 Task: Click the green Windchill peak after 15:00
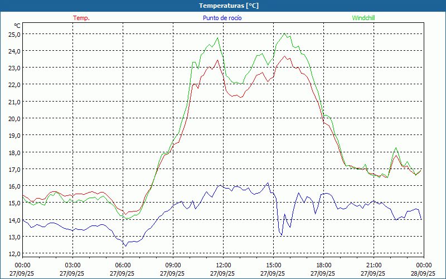[x=285, y=33]
